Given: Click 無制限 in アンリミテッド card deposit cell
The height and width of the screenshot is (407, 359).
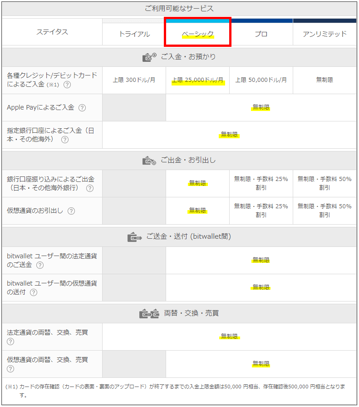Looking at the screenshot, I should 325,80.
